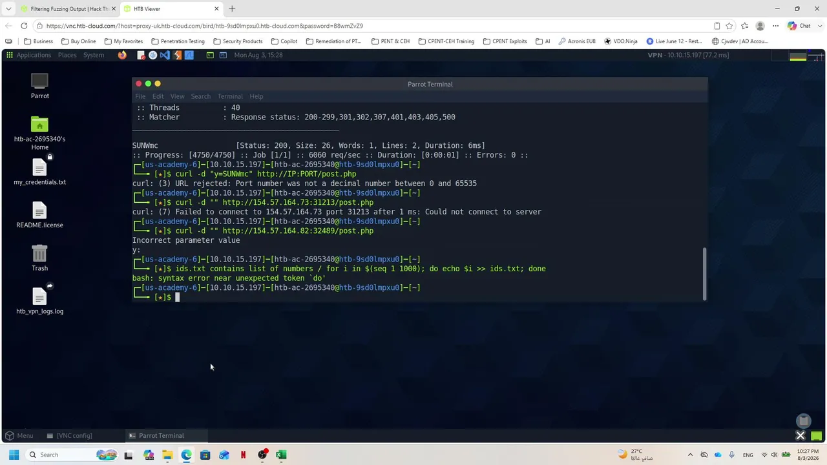Open the Applications menu in Parrot panel

pos(34,55)
